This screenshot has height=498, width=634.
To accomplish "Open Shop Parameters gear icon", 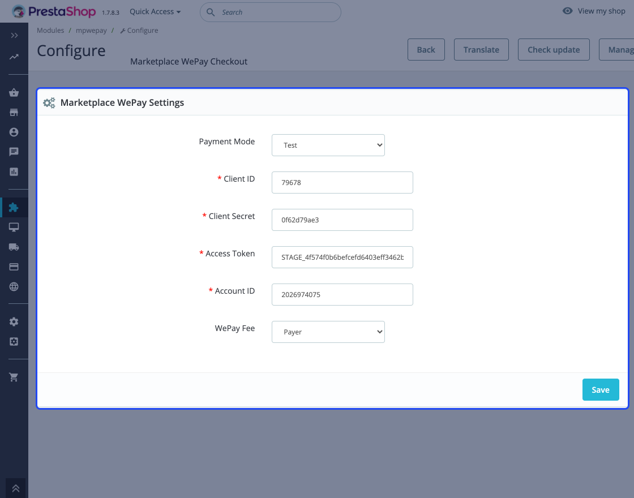I will (14, 322).
